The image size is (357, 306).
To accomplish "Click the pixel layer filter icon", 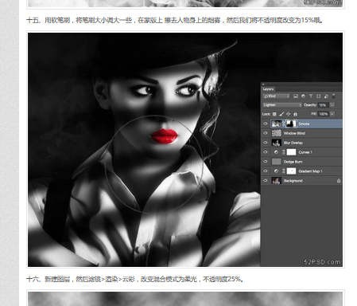I will [296, 96].
